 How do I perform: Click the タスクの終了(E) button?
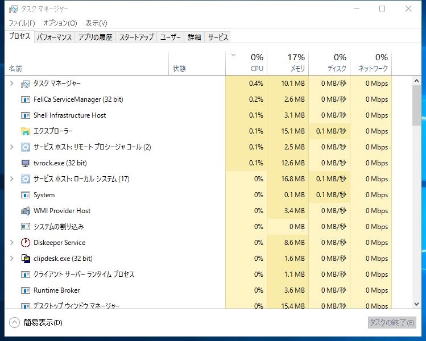392,323
